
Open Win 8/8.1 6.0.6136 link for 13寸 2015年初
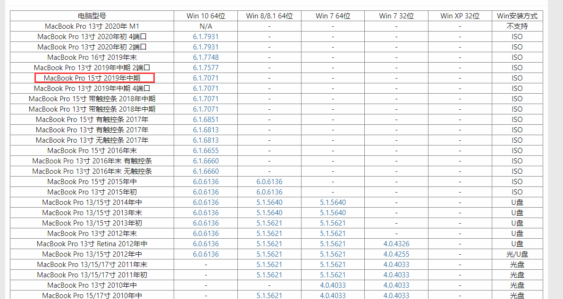pyautogui.click(x=269, y=192)
